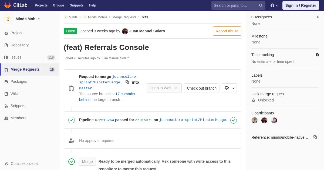
Task: Click the Unlocked lock icon
Action: pos(254,100)
